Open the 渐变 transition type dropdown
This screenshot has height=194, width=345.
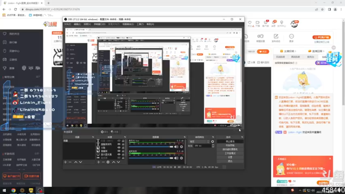[x=199, y=142]
